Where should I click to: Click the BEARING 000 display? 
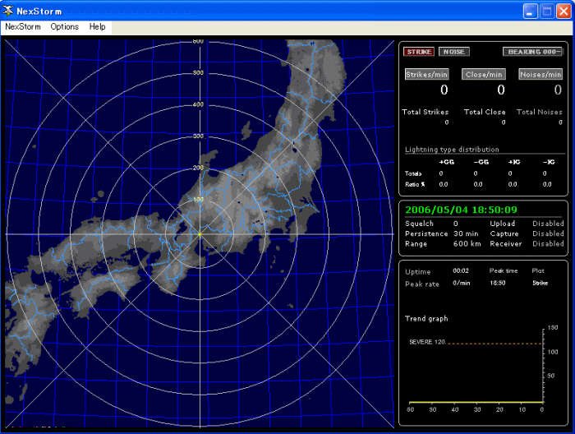533,52
